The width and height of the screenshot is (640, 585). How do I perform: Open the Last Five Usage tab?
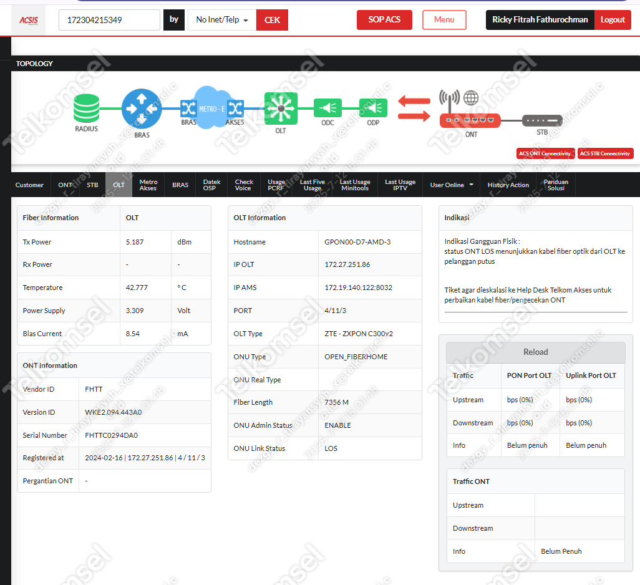click(x=313, y=185)
